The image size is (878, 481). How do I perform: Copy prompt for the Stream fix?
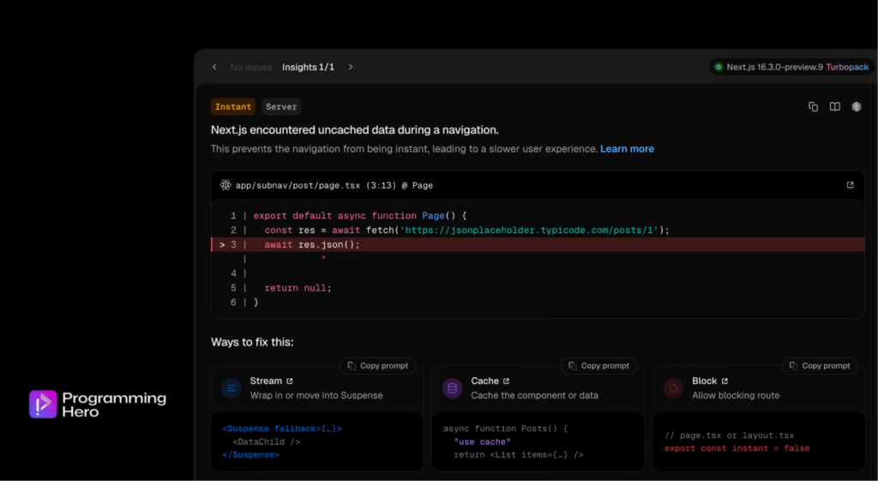pos(378,365)
